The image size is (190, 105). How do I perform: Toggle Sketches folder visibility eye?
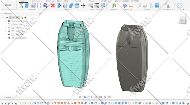tap(9, 35)
